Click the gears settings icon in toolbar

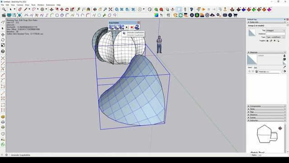pos(219,15)
